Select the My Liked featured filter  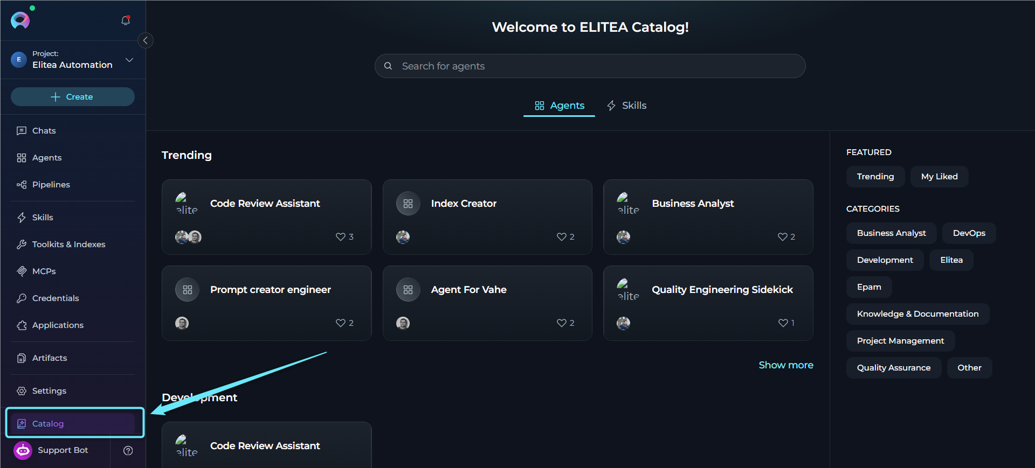click(940, 177)
